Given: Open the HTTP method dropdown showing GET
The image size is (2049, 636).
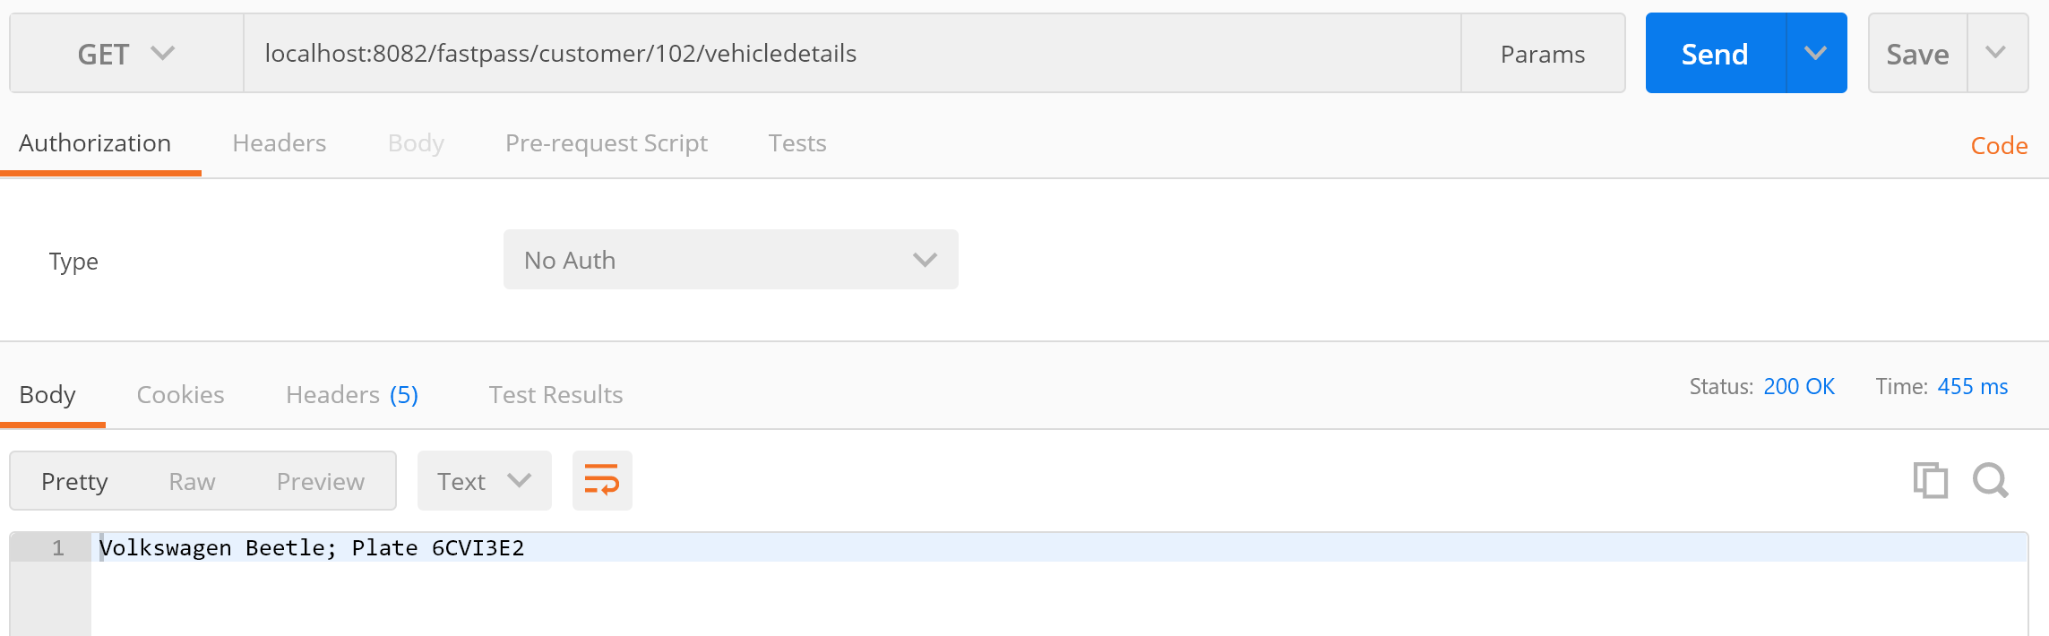Looking at the screenshot, I should point(125,53).
